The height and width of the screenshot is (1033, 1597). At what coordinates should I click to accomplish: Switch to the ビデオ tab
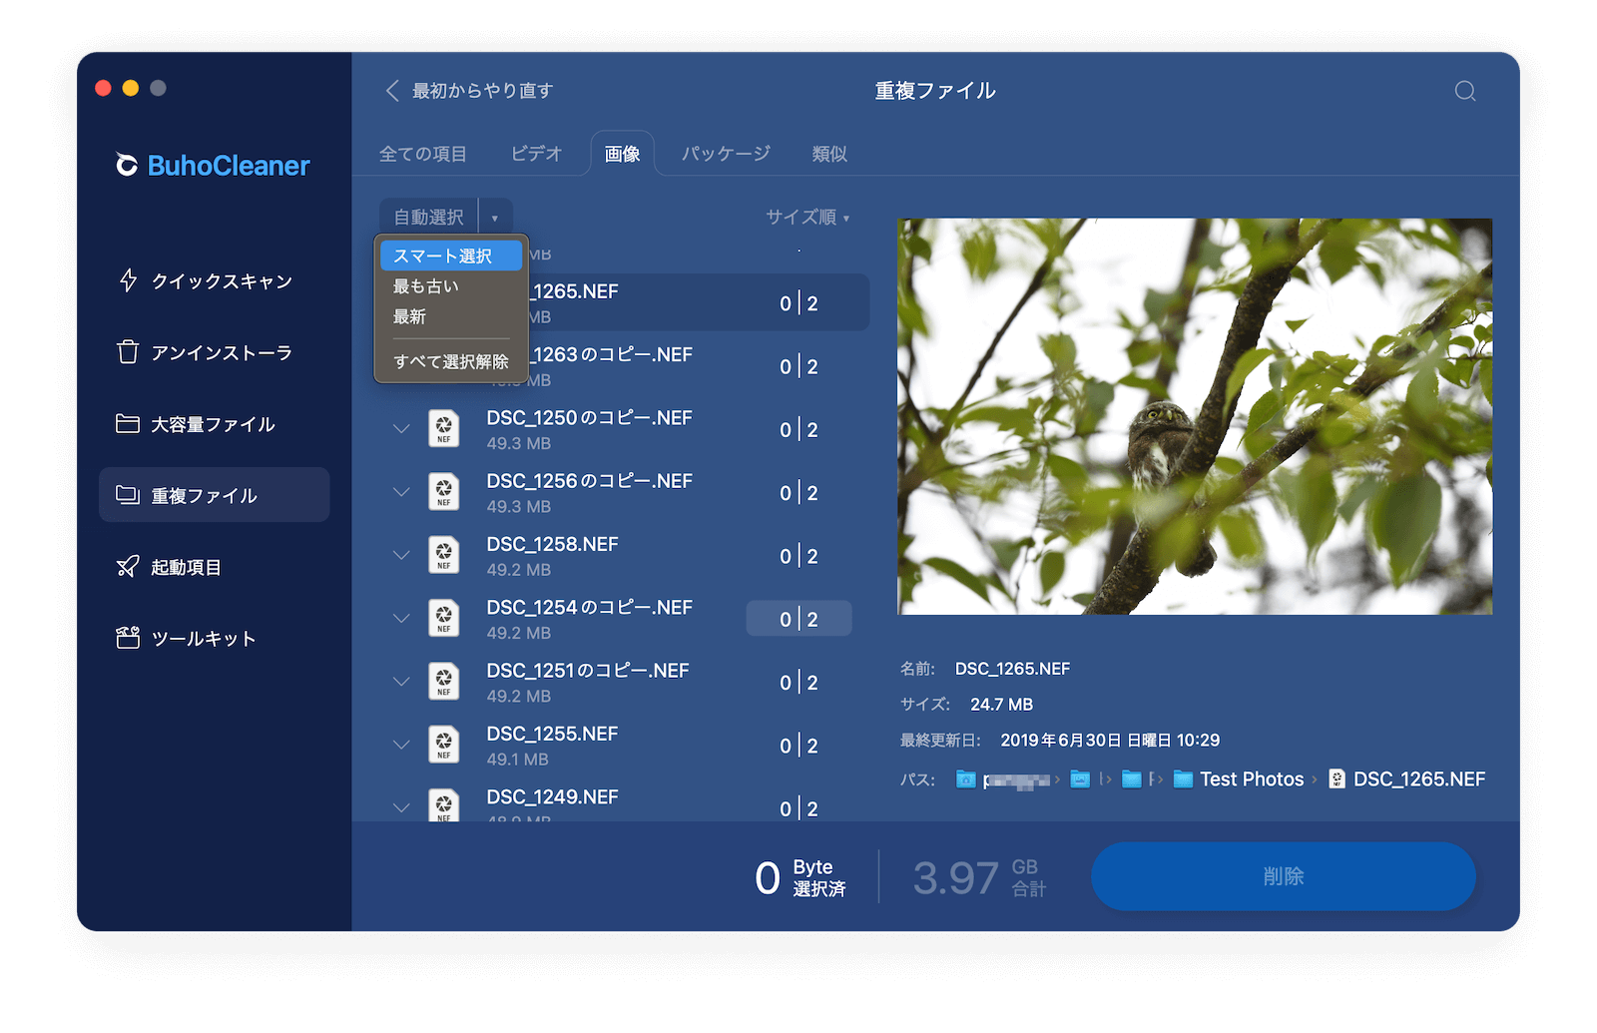click(537, 154)
